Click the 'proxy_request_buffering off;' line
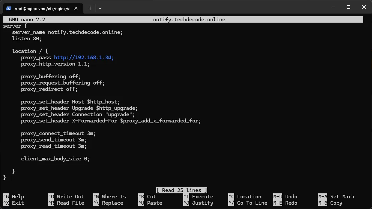This screenshot has width=372, height=209. [63, 83]
